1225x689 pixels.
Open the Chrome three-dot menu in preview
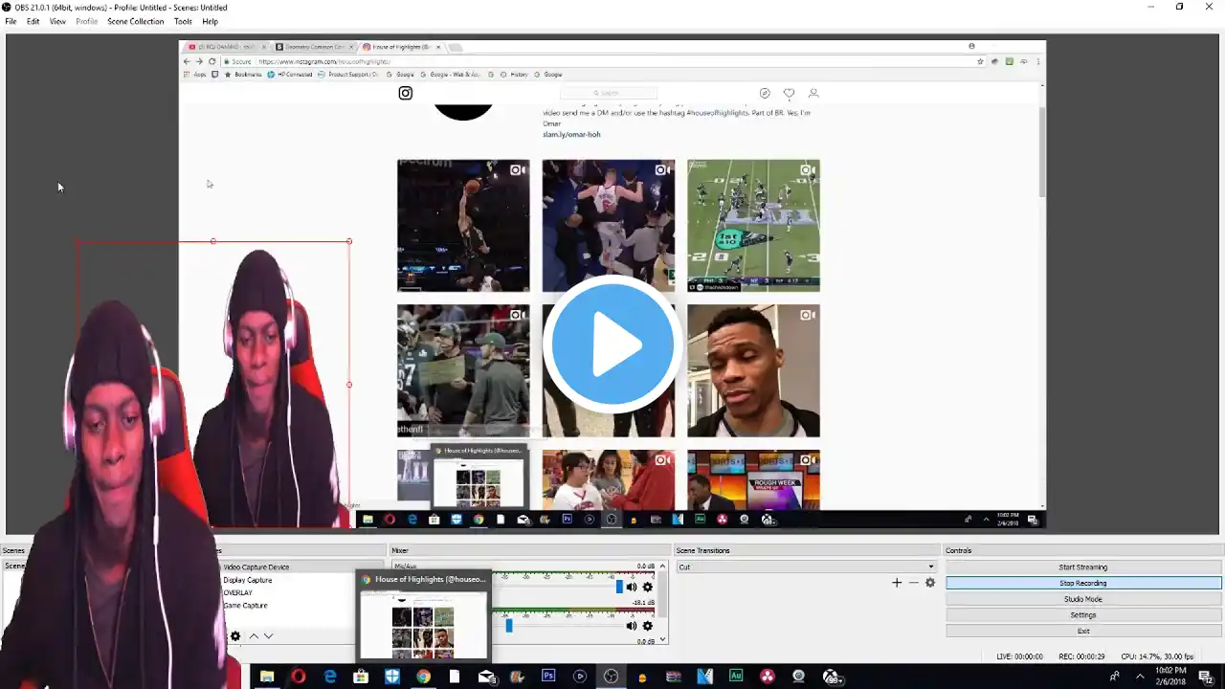pyautogui.click(x=1037, y=61)
